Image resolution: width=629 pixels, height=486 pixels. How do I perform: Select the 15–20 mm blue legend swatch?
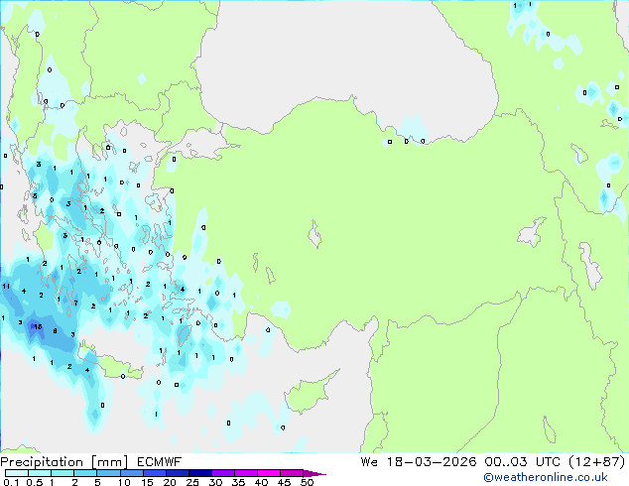pyautogui.click(x=155, y=473)
